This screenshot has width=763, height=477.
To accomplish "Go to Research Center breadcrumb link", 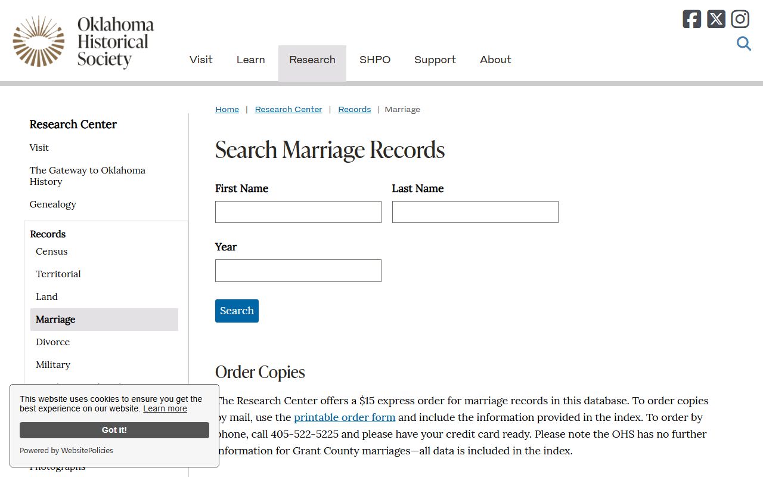I will (x=289, y=109).
